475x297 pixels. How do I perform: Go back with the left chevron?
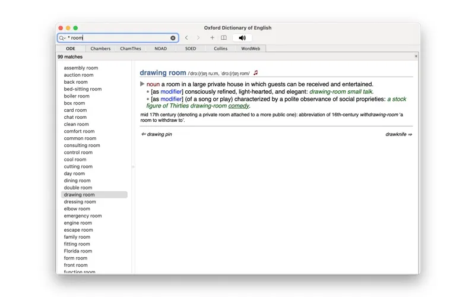tap(186, 37)
